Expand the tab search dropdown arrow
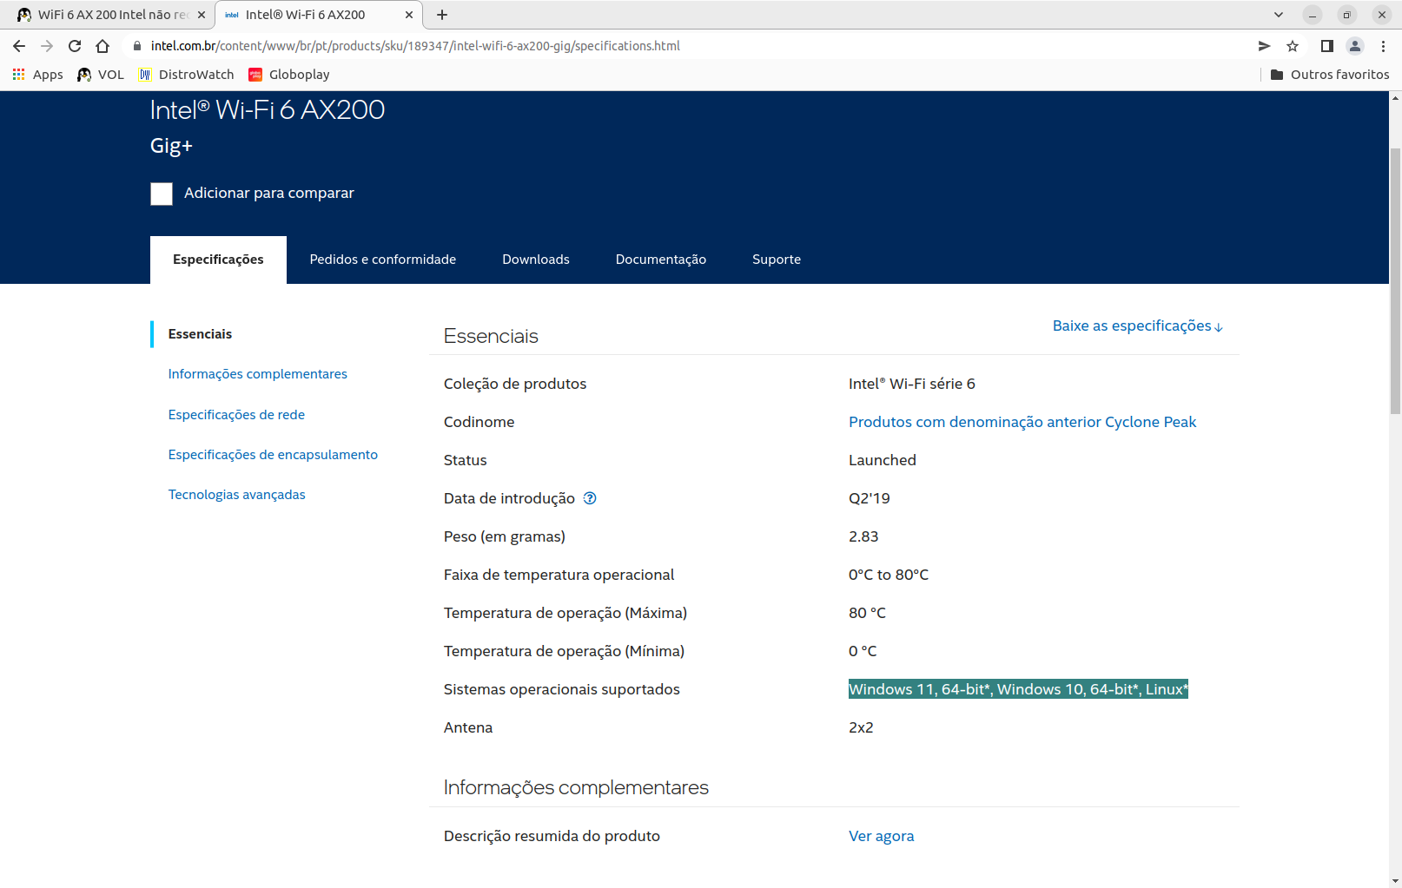This screenshot has height=888, width=1402. (1278, 15)
